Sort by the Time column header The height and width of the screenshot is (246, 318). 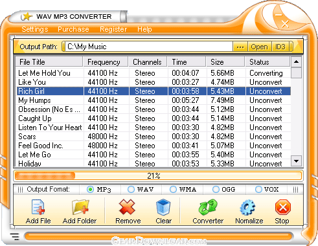click(x=187, y=62)
